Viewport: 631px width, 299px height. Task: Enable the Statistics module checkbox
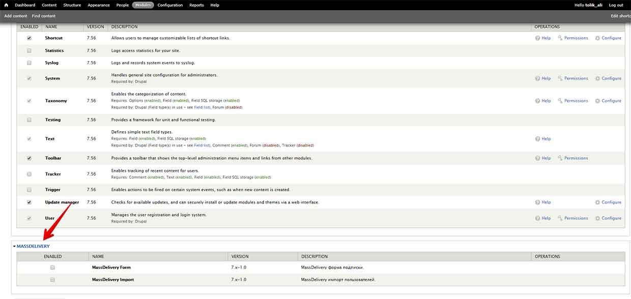pos(29,50)
